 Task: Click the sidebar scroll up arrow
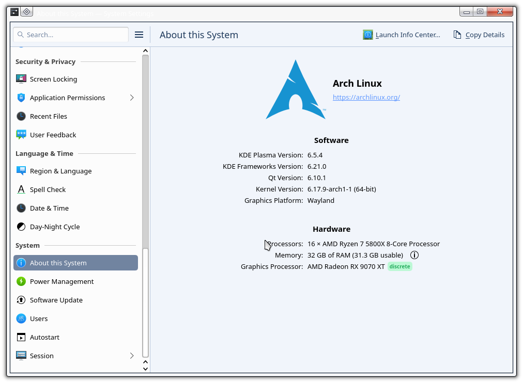point(145,51)
